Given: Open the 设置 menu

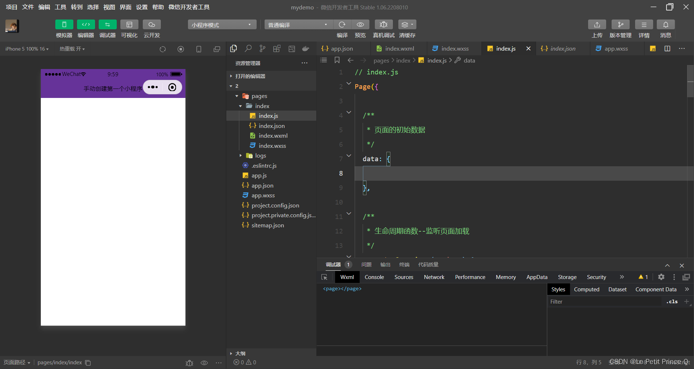Looking at the screenshot, I should [x=142, y=7].
